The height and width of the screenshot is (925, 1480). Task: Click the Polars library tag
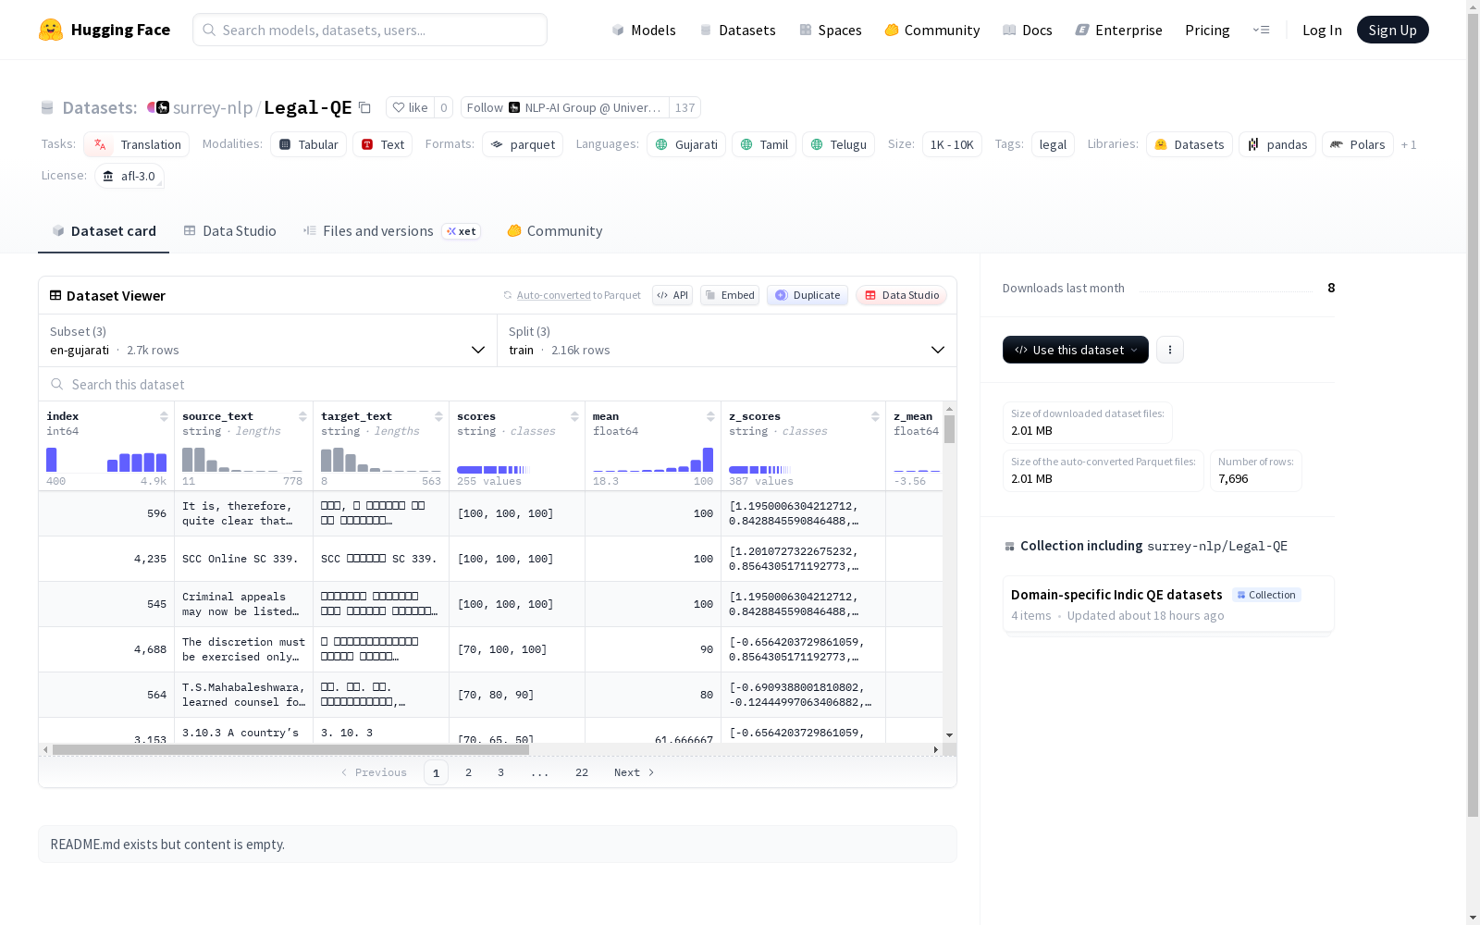click(x=1358, y=144)
